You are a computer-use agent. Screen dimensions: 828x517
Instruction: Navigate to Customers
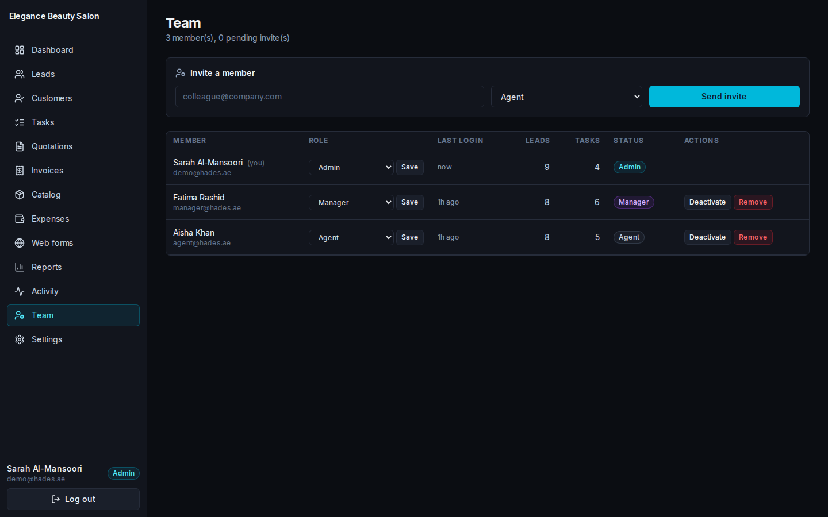click(73, 98)
